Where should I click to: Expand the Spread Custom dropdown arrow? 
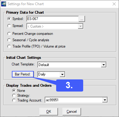80,26
